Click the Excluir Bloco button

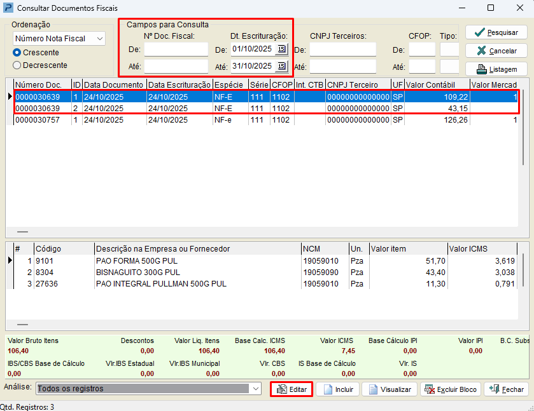point(450,389)
